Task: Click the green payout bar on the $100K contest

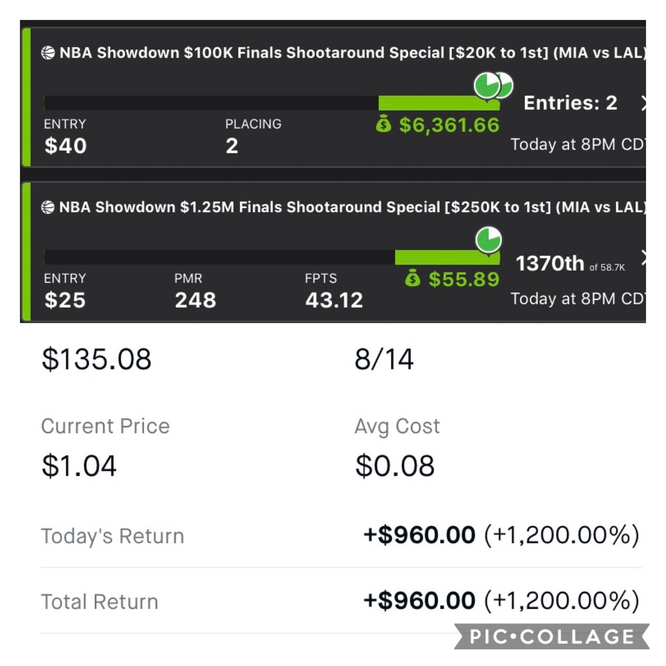Action: [x=437, y=103]
